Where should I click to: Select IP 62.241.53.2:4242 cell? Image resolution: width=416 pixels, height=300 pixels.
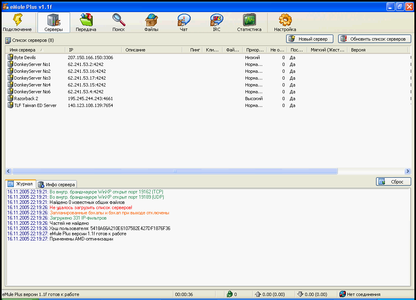[x=86, y=64]
